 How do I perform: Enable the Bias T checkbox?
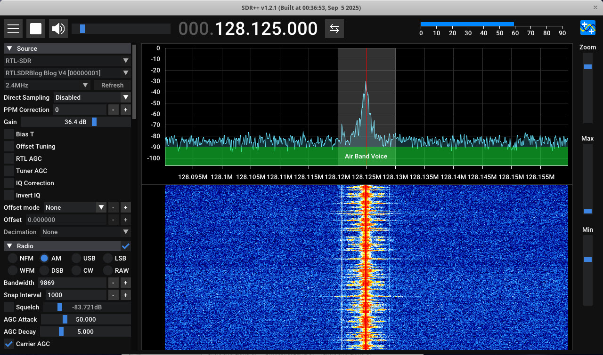point(9,134)
